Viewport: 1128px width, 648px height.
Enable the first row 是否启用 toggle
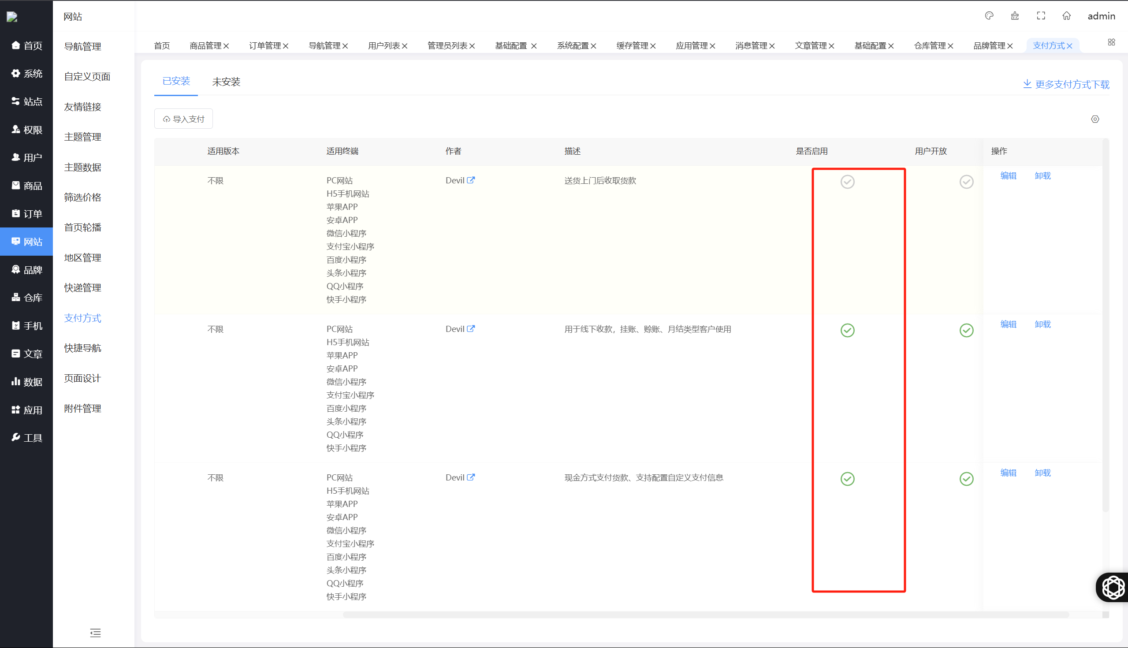[x=847, y=182]
